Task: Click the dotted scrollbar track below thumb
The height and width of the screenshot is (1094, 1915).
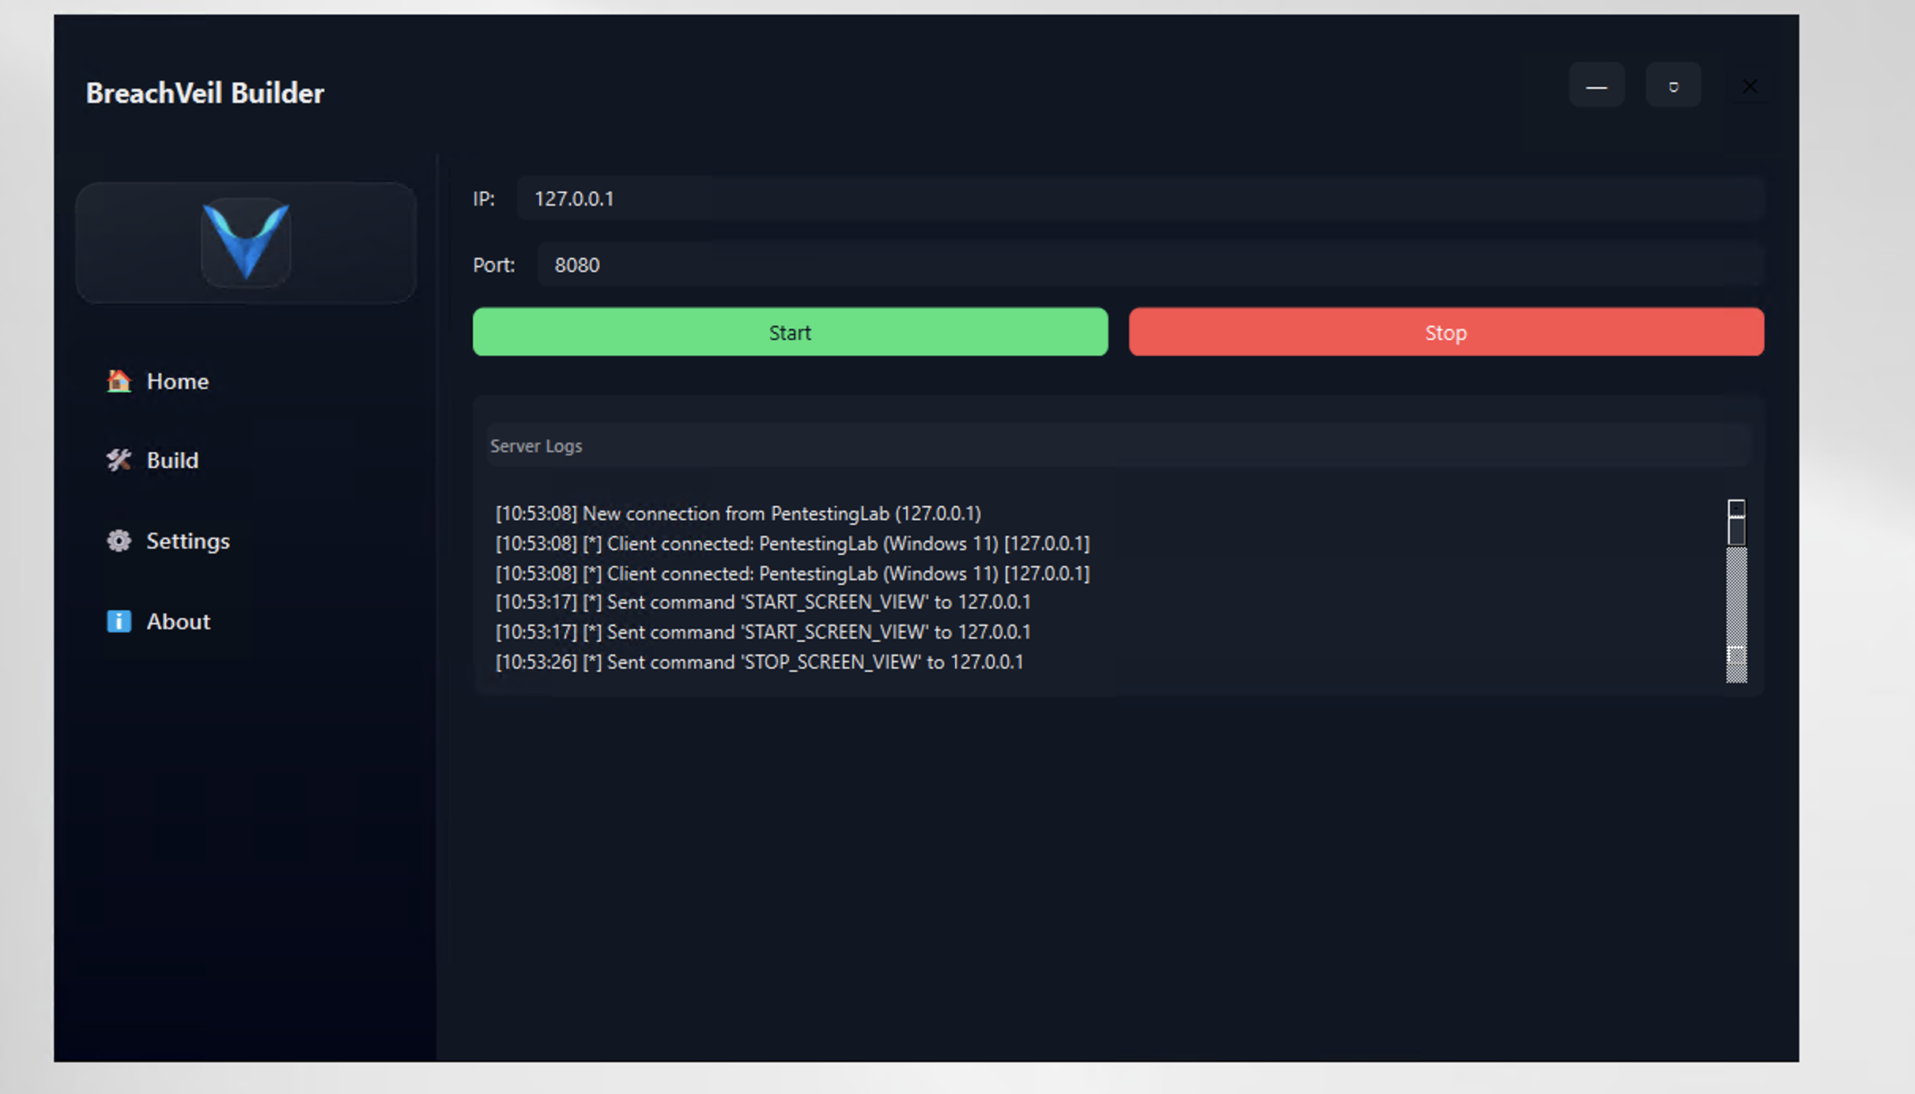Action: [x=1736, y=597]
